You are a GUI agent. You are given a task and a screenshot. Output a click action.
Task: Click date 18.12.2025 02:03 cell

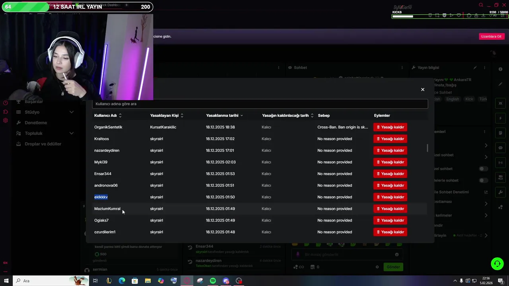coord(221,162)
